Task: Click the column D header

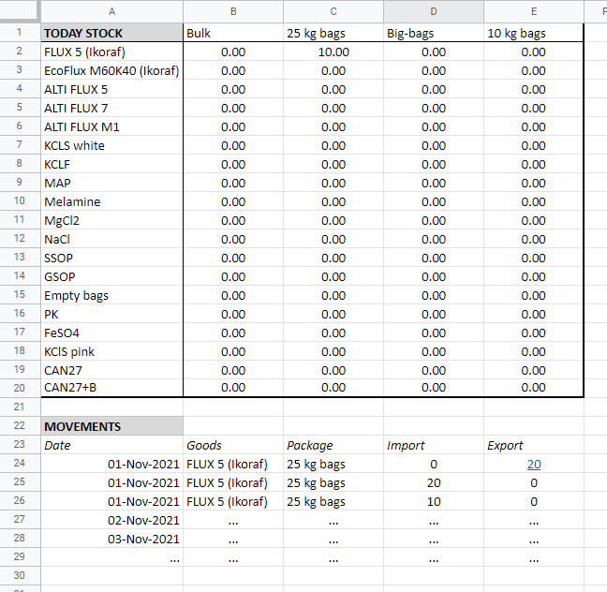Action: point(434,11)
